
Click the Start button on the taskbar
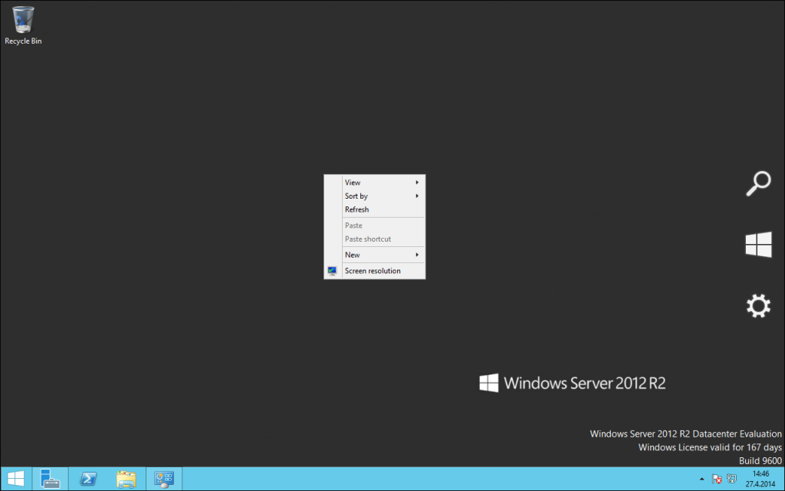(x=15, y=479)
